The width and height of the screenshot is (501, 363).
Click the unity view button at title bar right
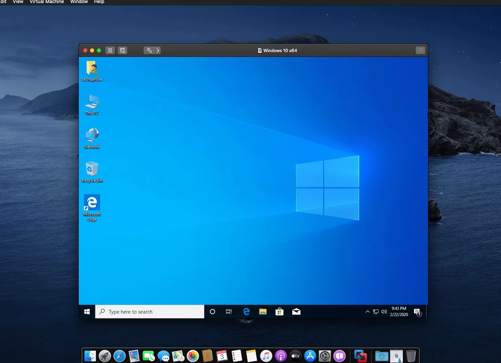tap(420, 50)
